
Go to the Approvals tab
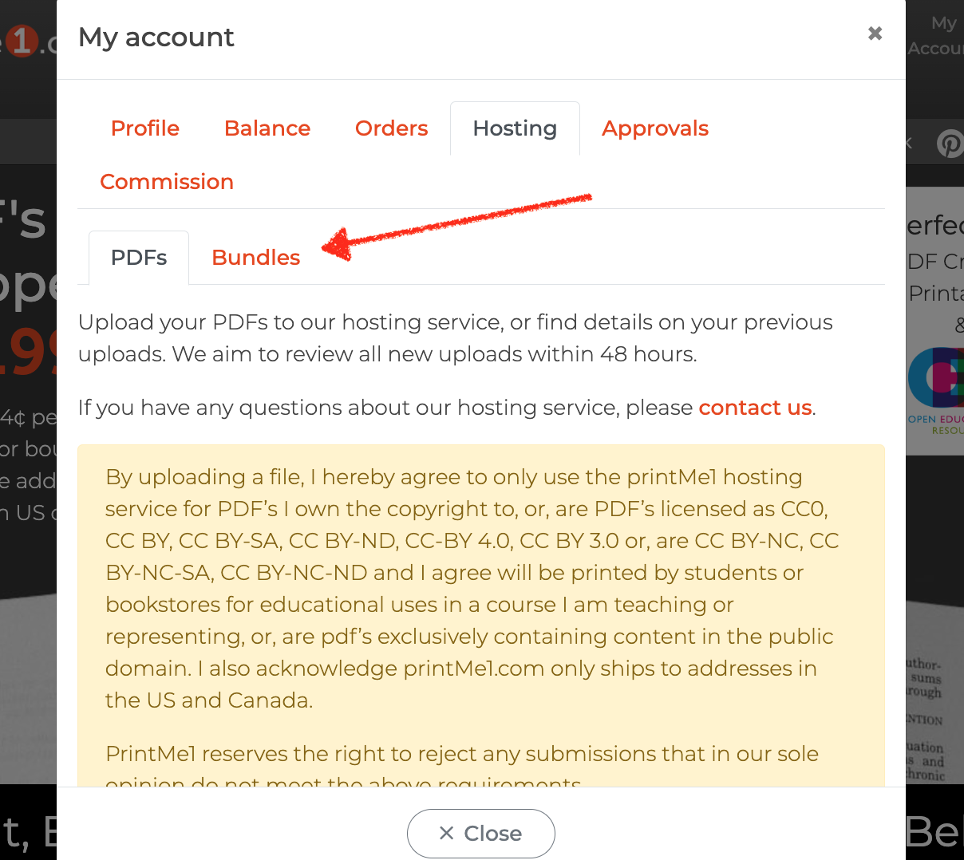coord(655,128)
